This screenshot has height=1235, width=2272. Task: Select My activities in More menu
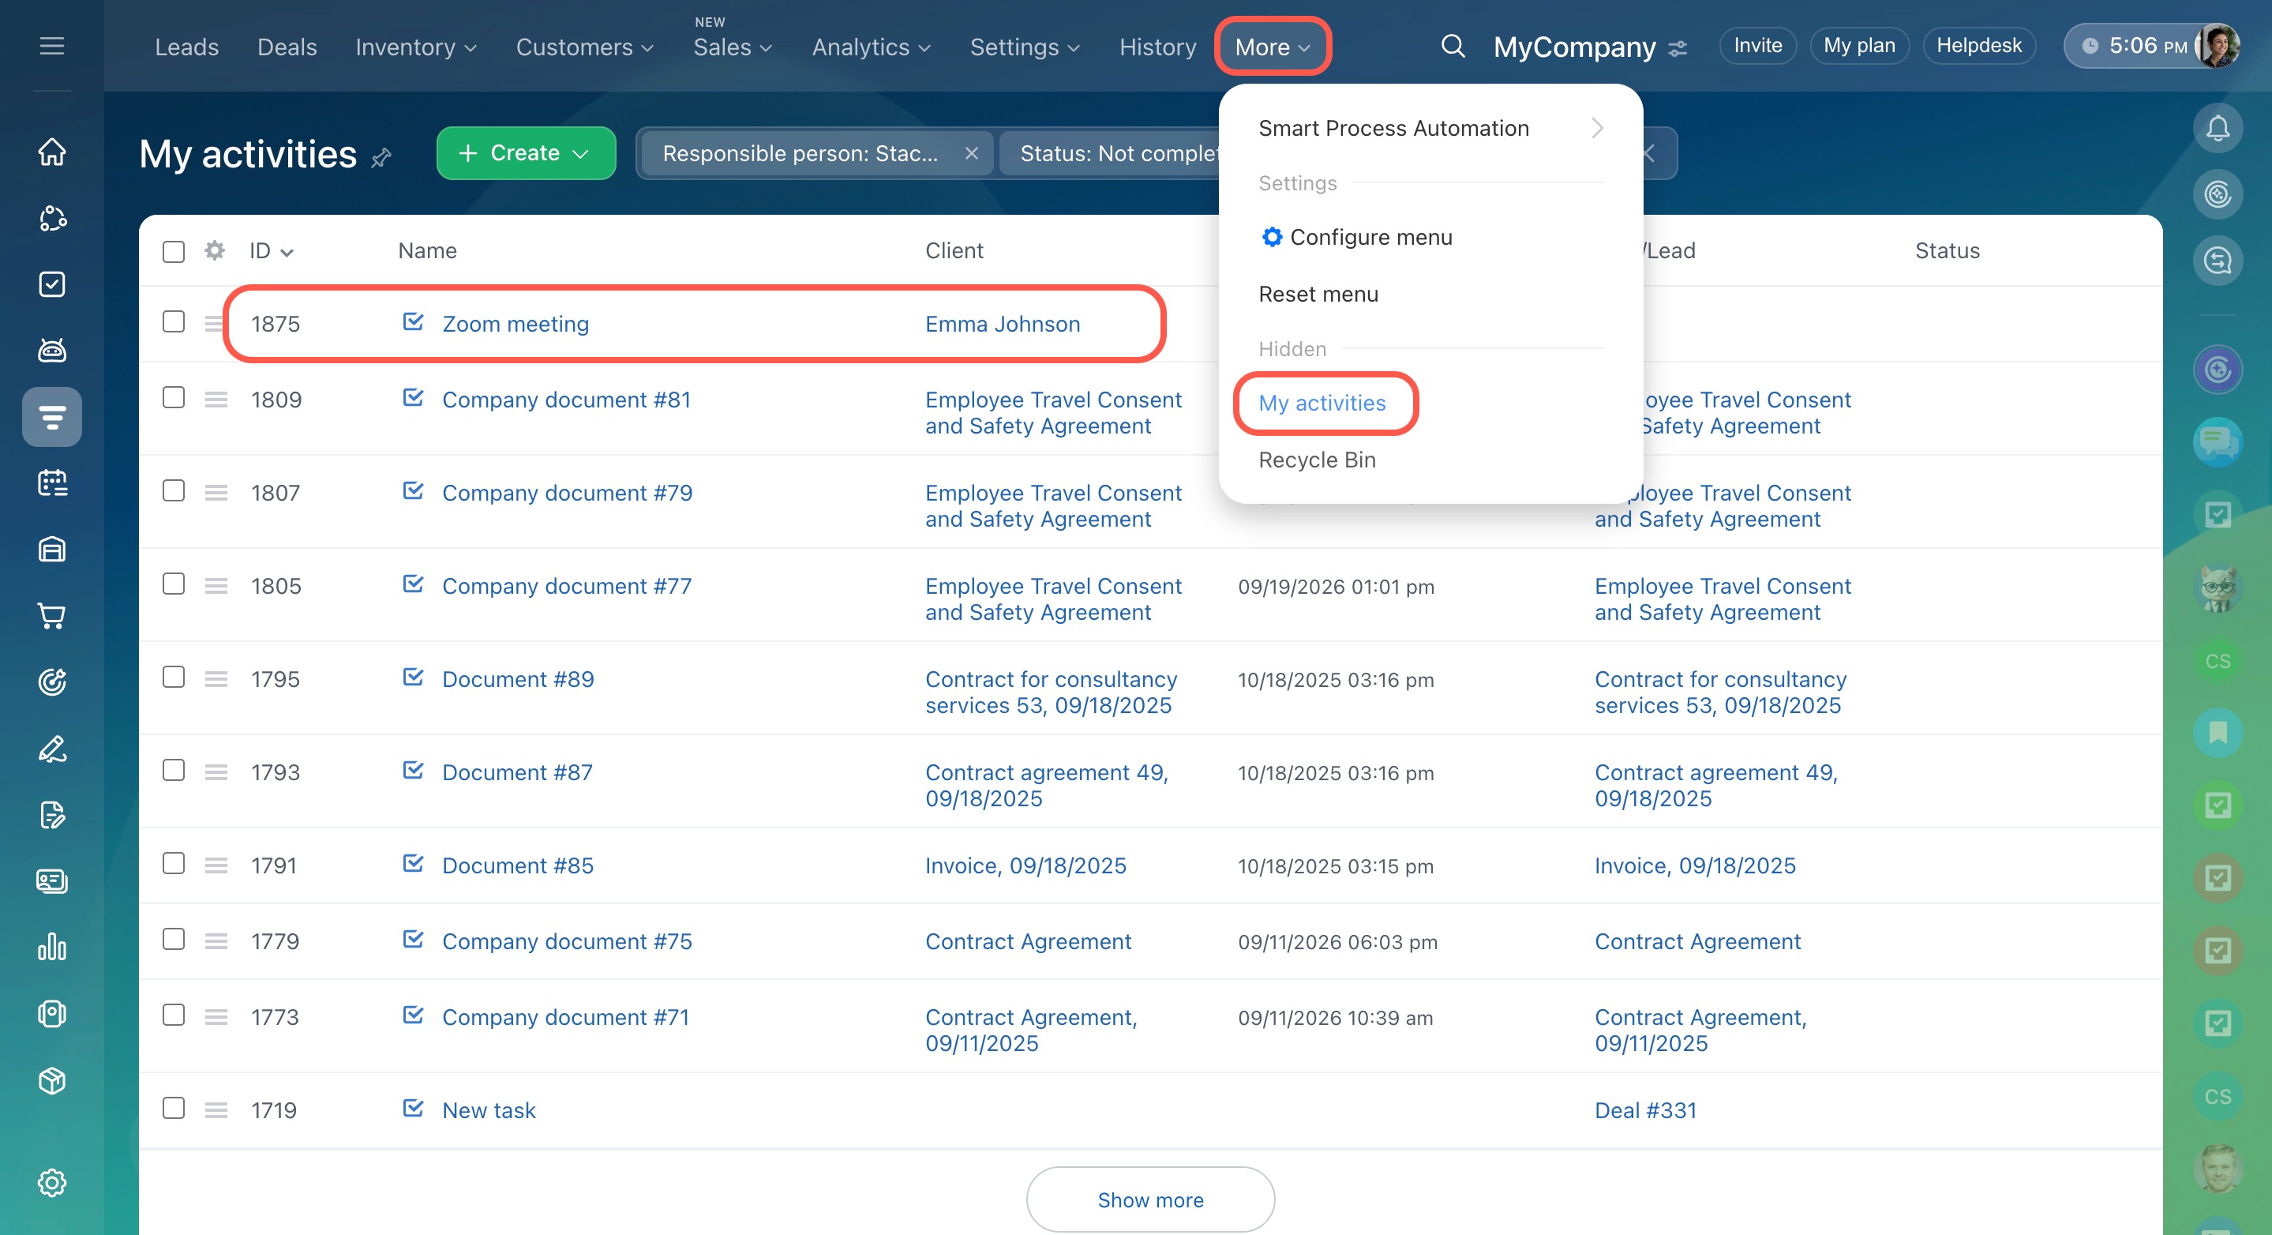tap(1322, 404)
